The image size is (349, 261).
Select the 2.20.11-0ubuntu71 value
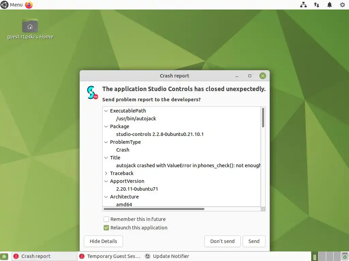137,189
